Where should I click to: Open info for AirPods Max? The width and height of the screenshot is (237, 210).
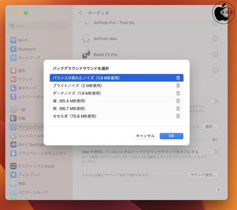(x=215, y=39)
